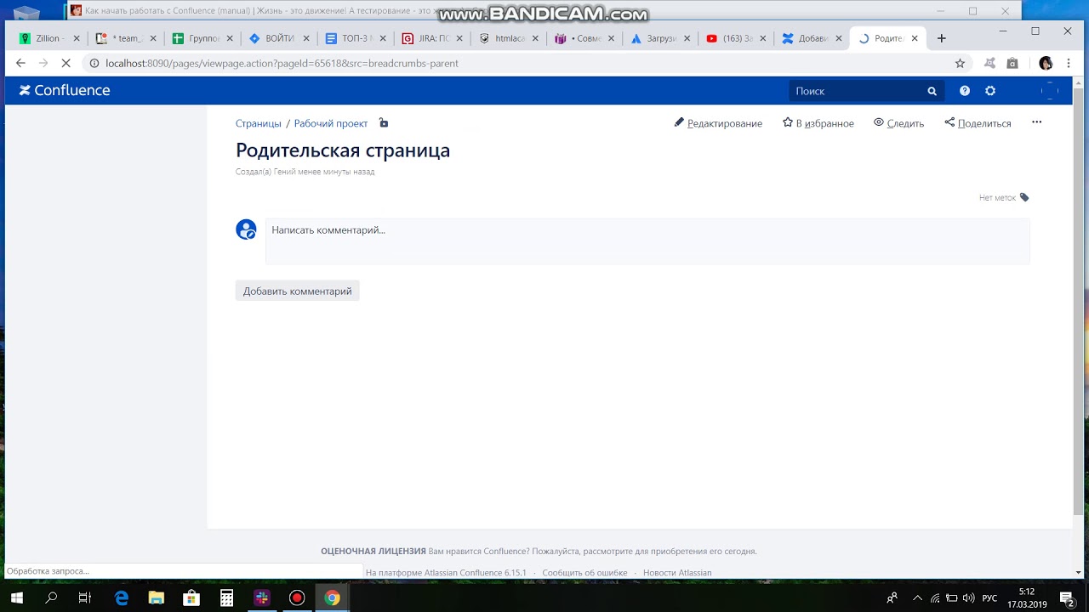The image size is (1089, 612).
Task: Open the Редактирование page editor
Action: click(718, 123)
